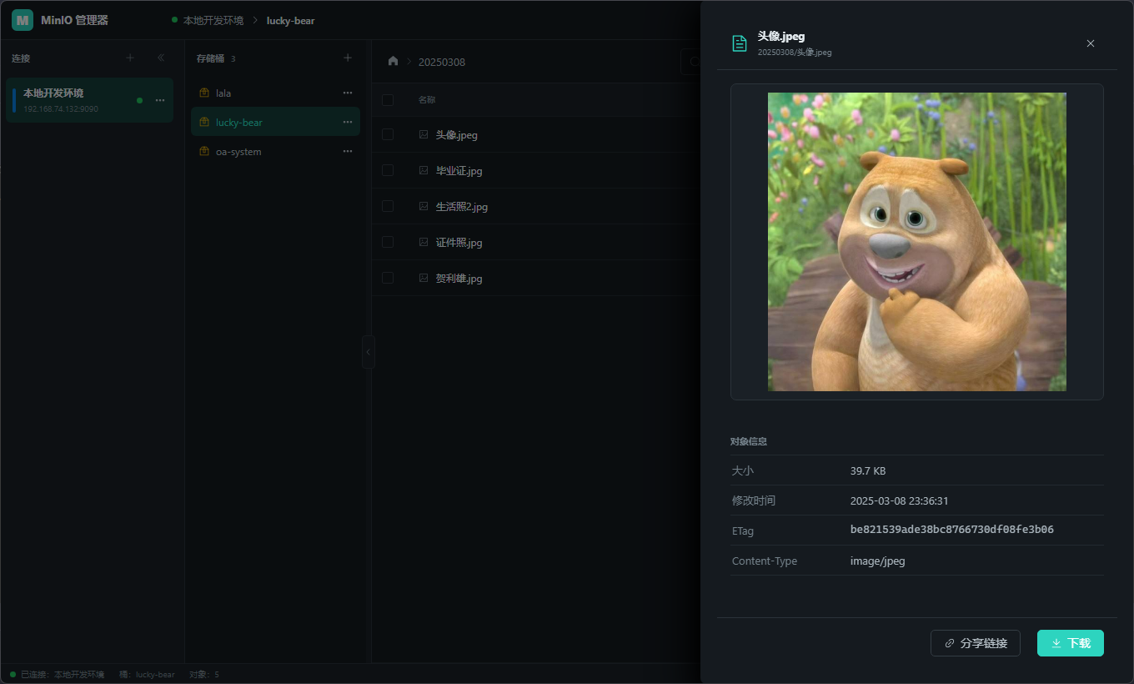This screenshot has width=1134, height=684.
Task: Click the image icon beside 贺利雄.jpg
Action: click(x=424, y=278)
